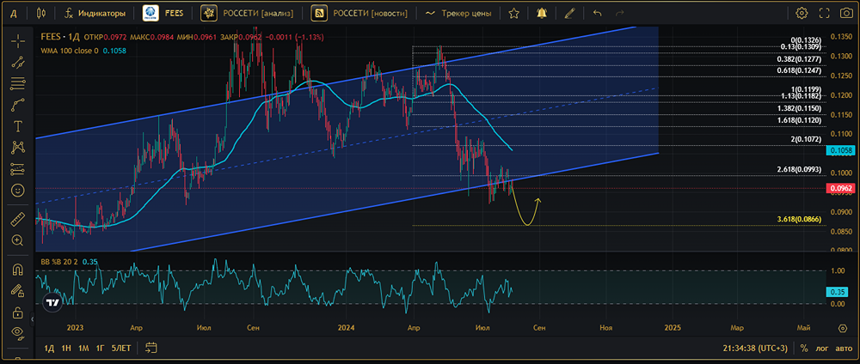Select the 5ЛЕТ date range
The width and height of the screenshot is (860, 364).
pos(120,349)
